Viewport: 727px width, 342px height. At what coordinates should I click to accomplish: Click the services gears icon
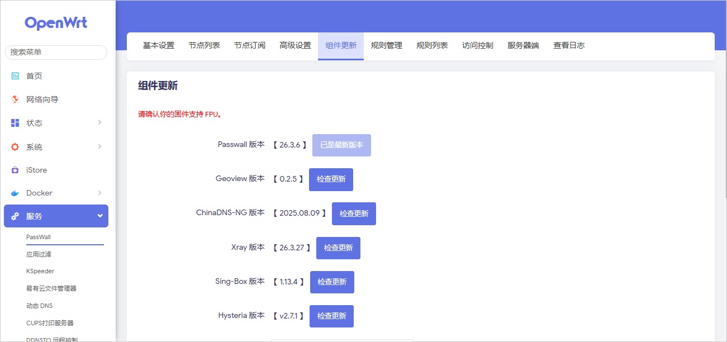[15, 216]
